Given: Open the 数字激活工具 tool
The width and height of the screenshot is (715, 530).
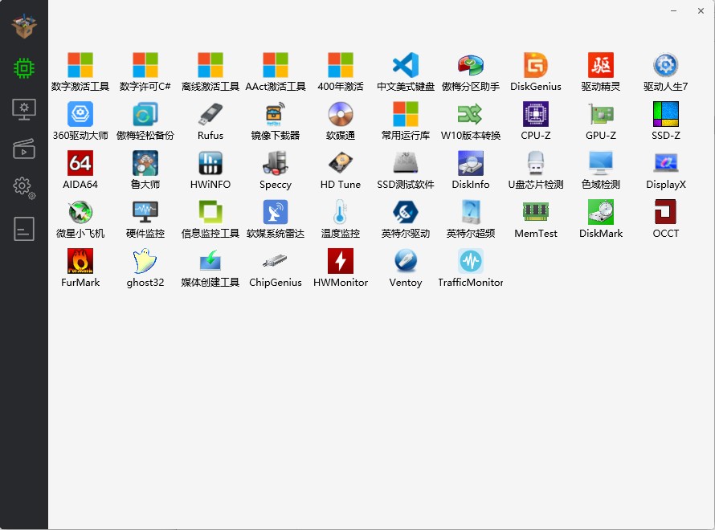Looking at the screenshot, I should 80,72.
